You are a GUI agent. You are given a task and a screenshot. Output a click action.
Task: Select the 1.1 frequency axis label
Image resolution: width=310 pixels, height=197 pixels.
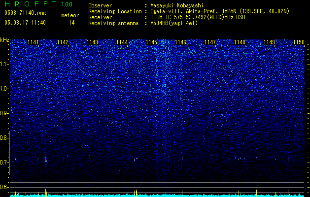[x=4, y=64]
